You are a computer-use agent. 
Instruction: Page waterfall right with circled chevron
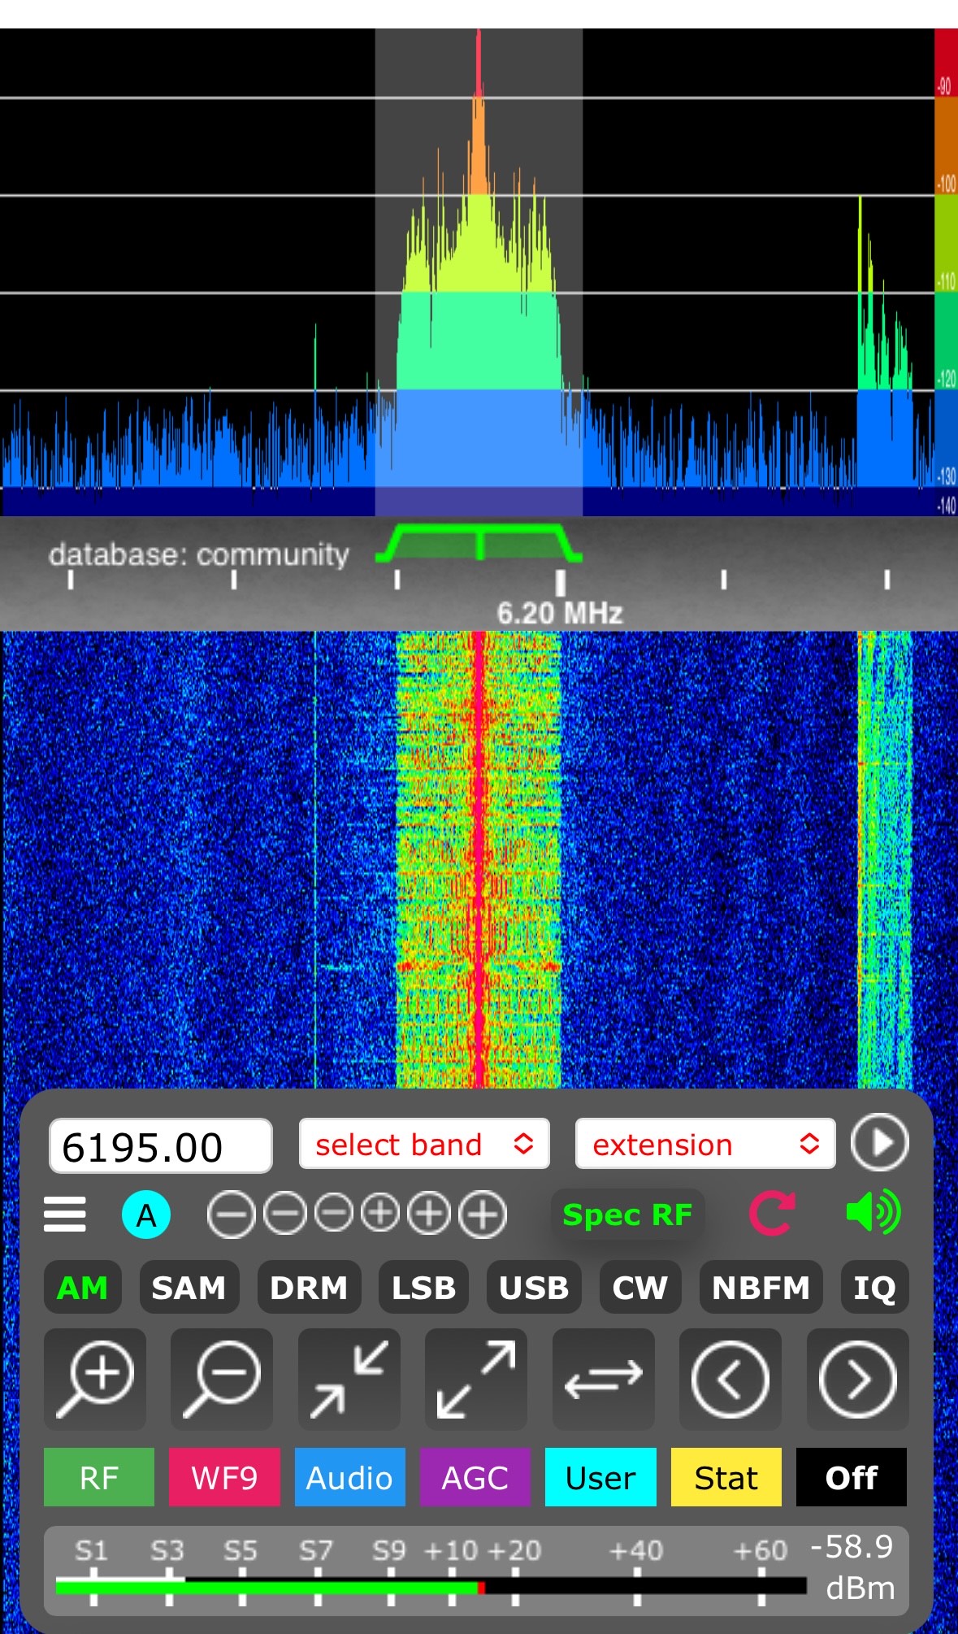point(857,1379)
